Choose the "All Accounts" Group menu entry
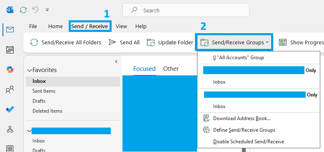324x152 pixels. coord(259,58)
